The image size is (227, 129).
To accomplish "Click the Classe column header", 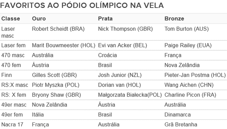I will tap(11, 18).
